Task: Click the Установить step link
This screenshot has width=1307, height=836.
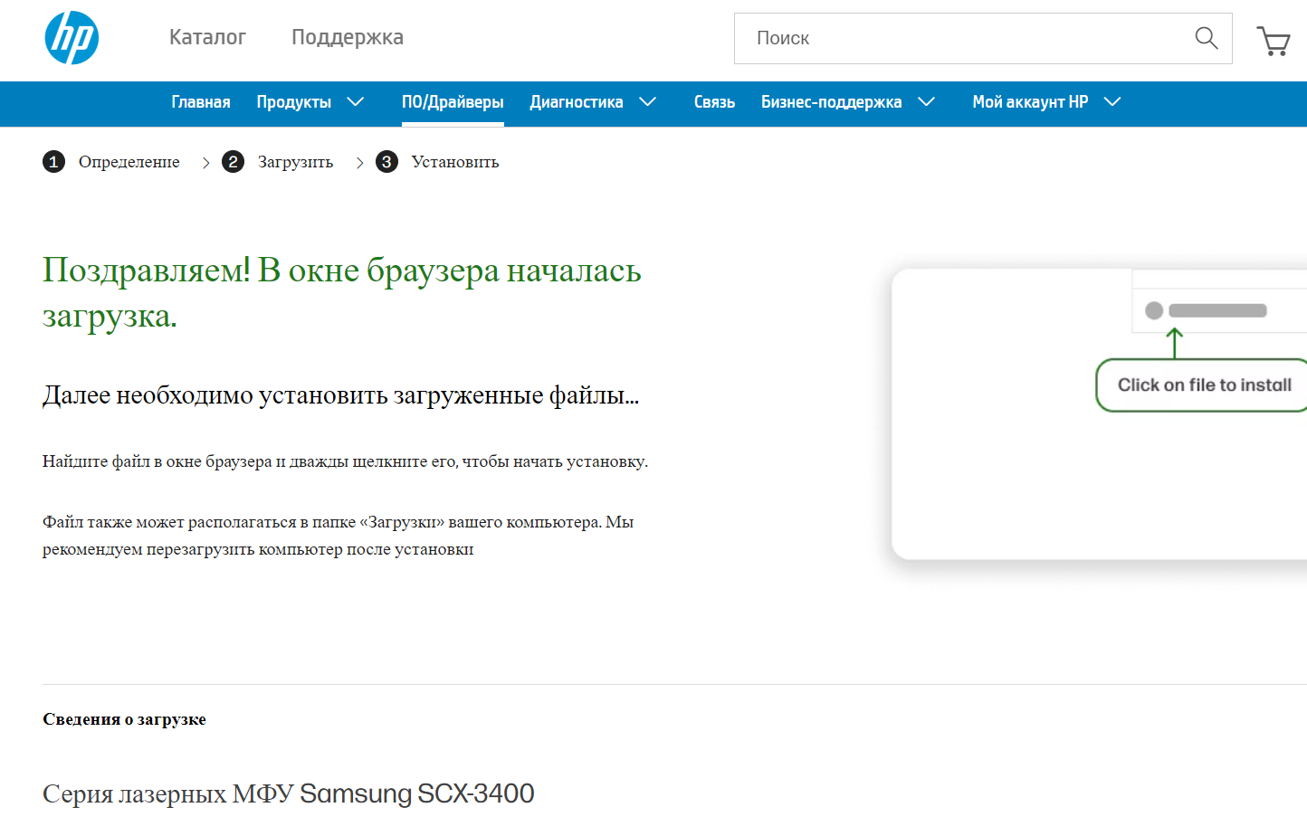Action: click(455, 162)
